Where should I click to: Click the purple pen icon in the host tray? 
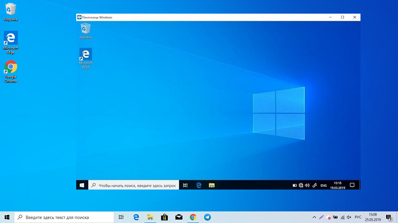321,217
